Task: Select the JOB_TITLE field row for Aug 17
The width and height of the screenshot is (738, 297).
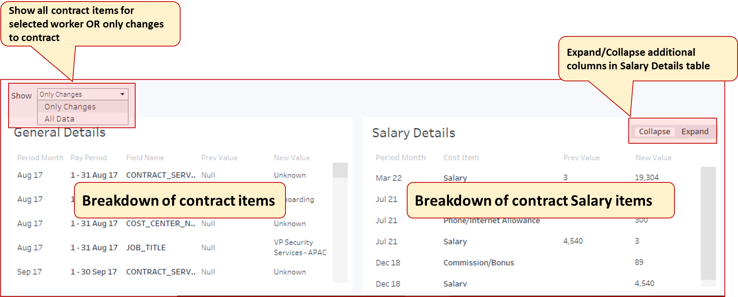Action: 146,247
